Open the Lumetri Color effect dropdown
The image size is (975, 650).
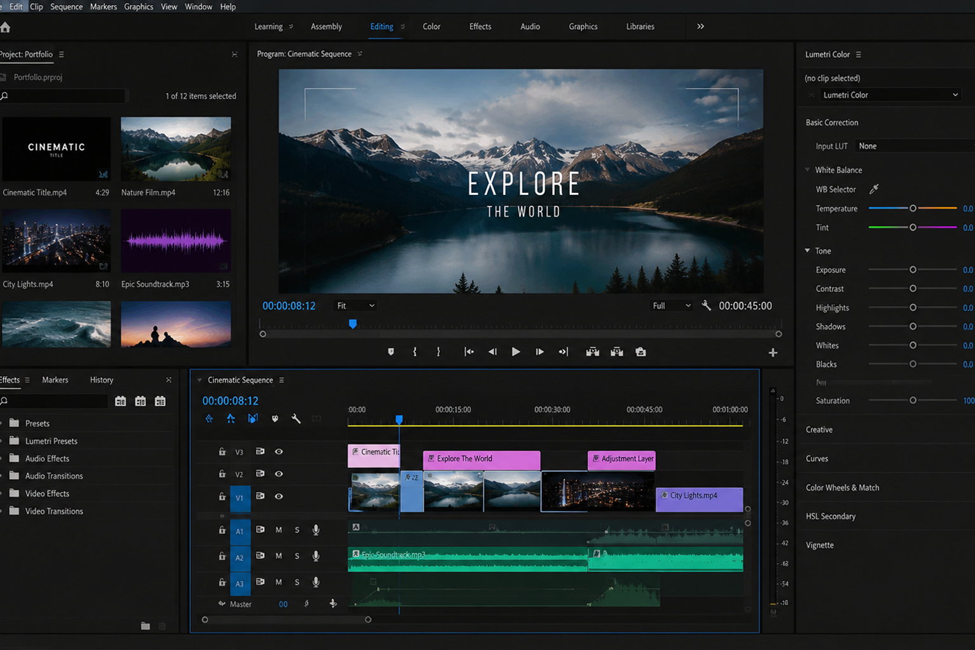click(890, 95)
